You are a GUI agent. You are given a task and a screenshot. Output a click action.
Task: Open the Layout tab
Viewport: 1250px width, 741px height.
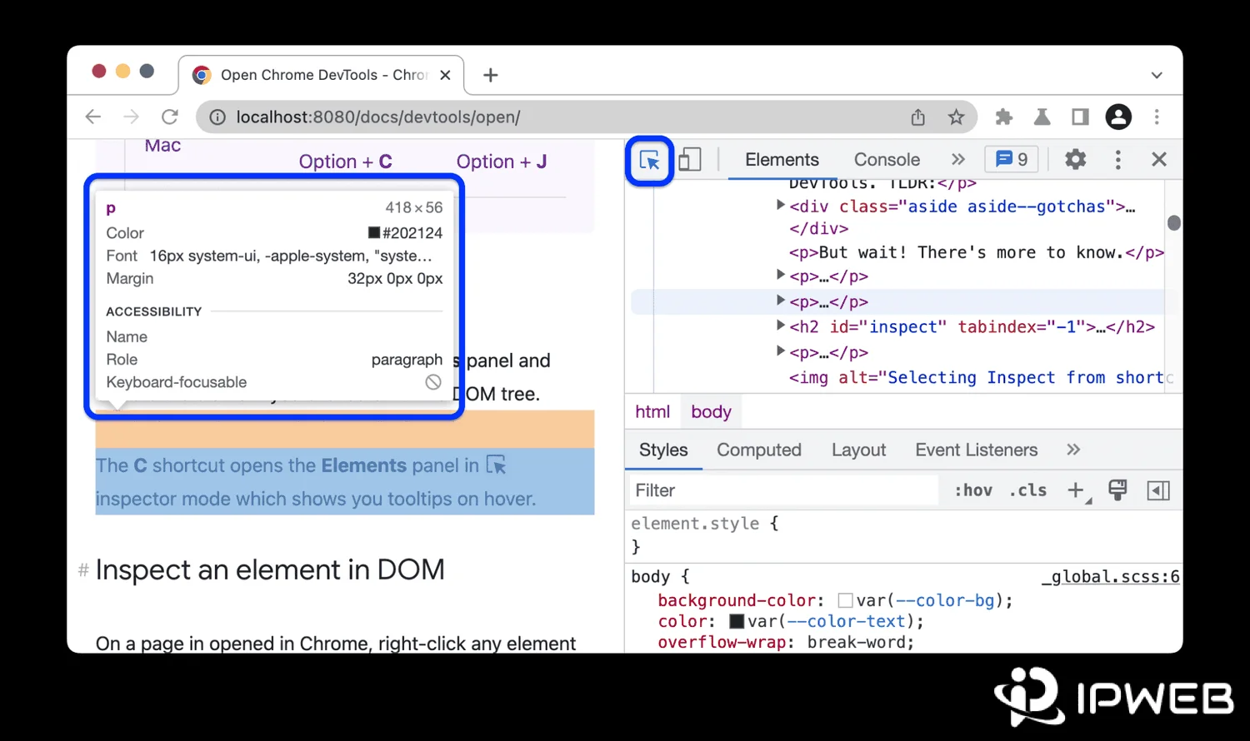[x=858, y=450]
